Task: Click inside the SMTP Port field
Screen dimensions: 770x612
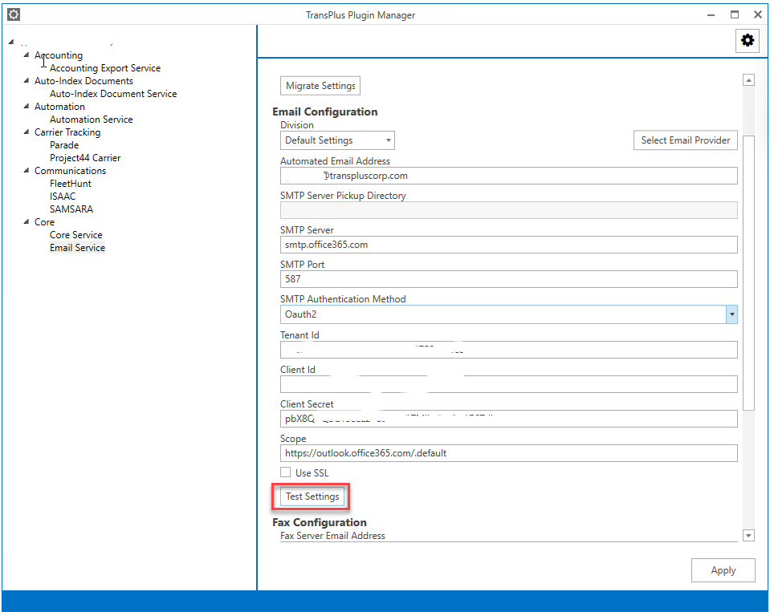Action: [x=508, y=279]
